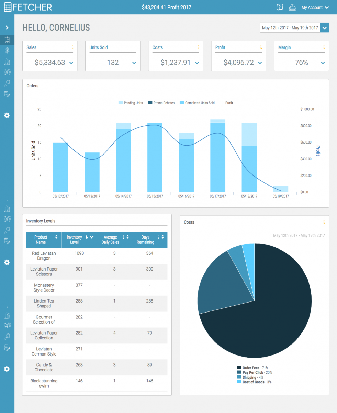Click the concierge bell icon
337x413 pixels.
[292, 7]
